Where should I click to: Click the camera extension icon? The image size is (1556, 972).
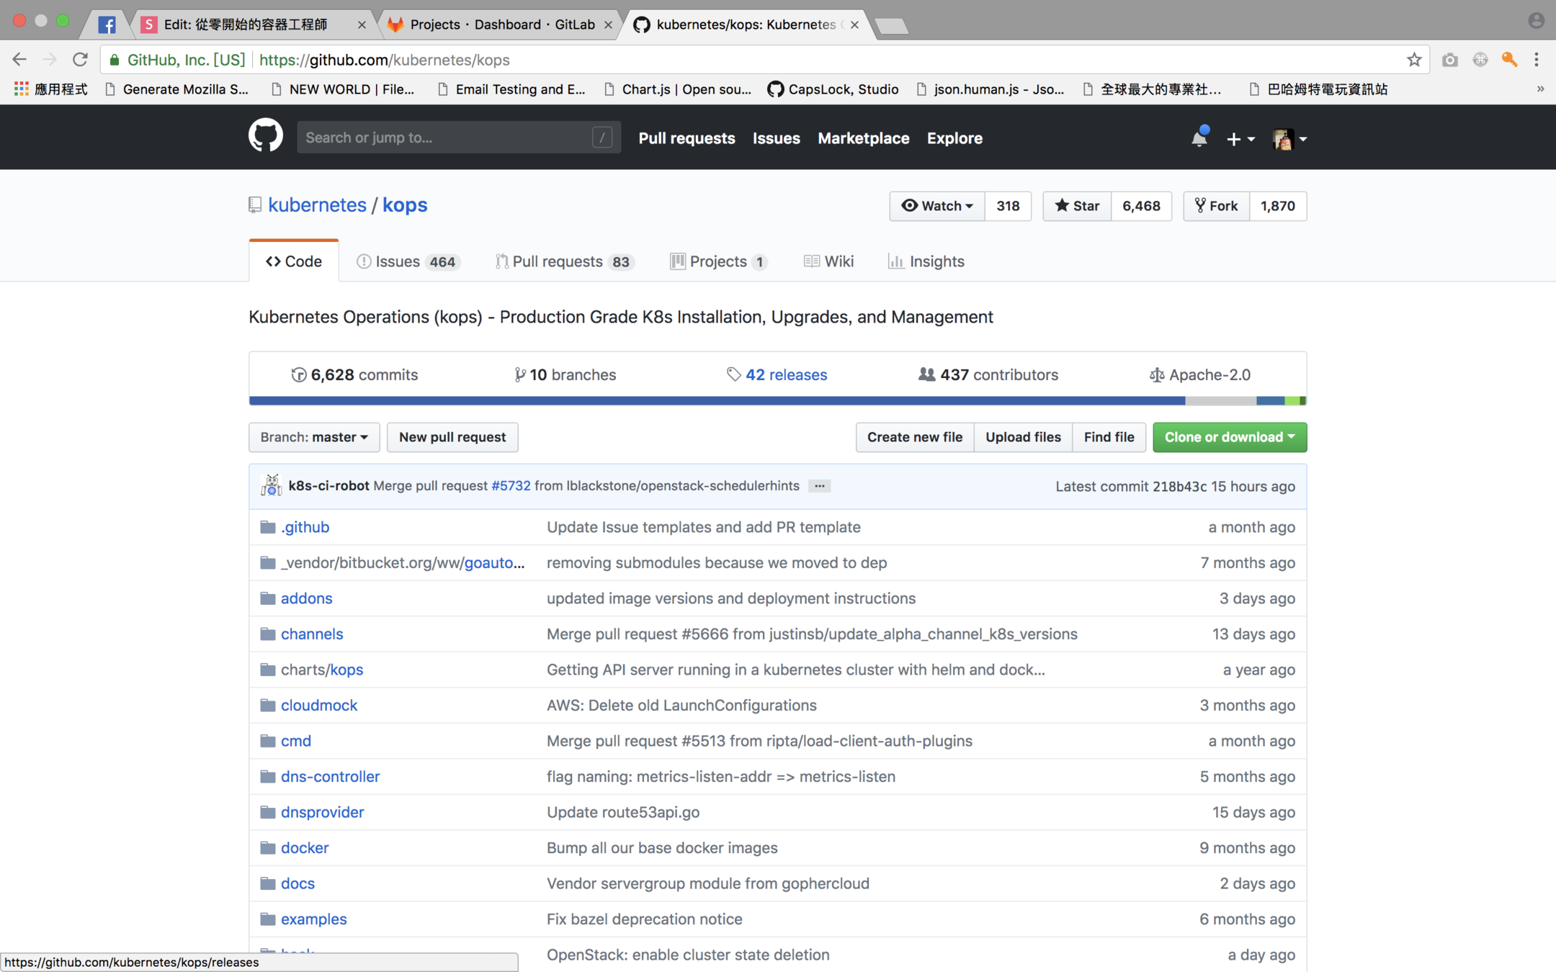1449,60
